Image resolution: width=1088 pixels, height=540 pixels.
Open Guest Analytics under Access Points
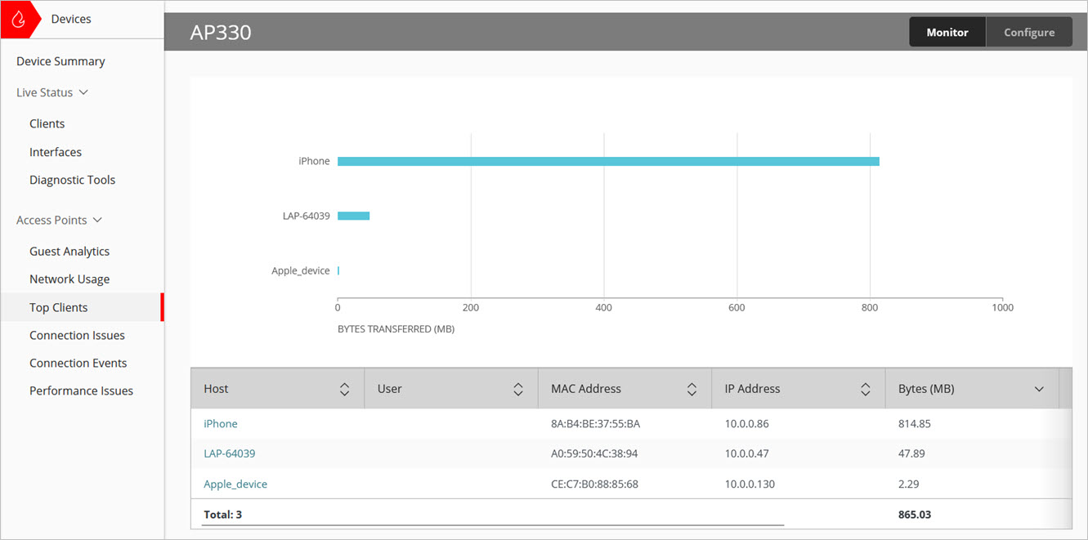[x=69, y=251]
